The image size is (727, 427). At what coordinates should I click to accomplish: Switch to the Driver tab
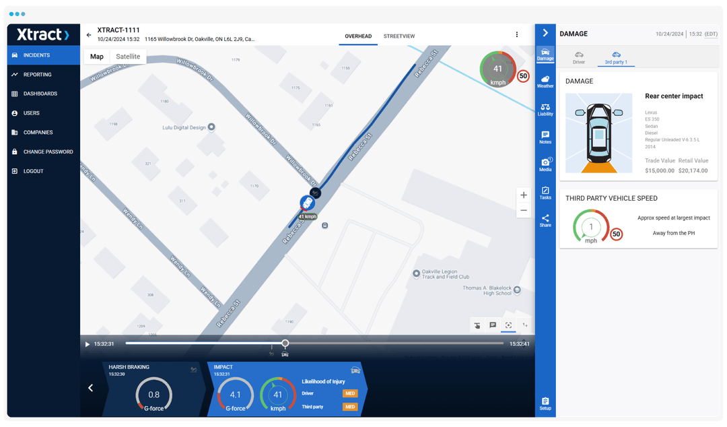click(579, 58)
